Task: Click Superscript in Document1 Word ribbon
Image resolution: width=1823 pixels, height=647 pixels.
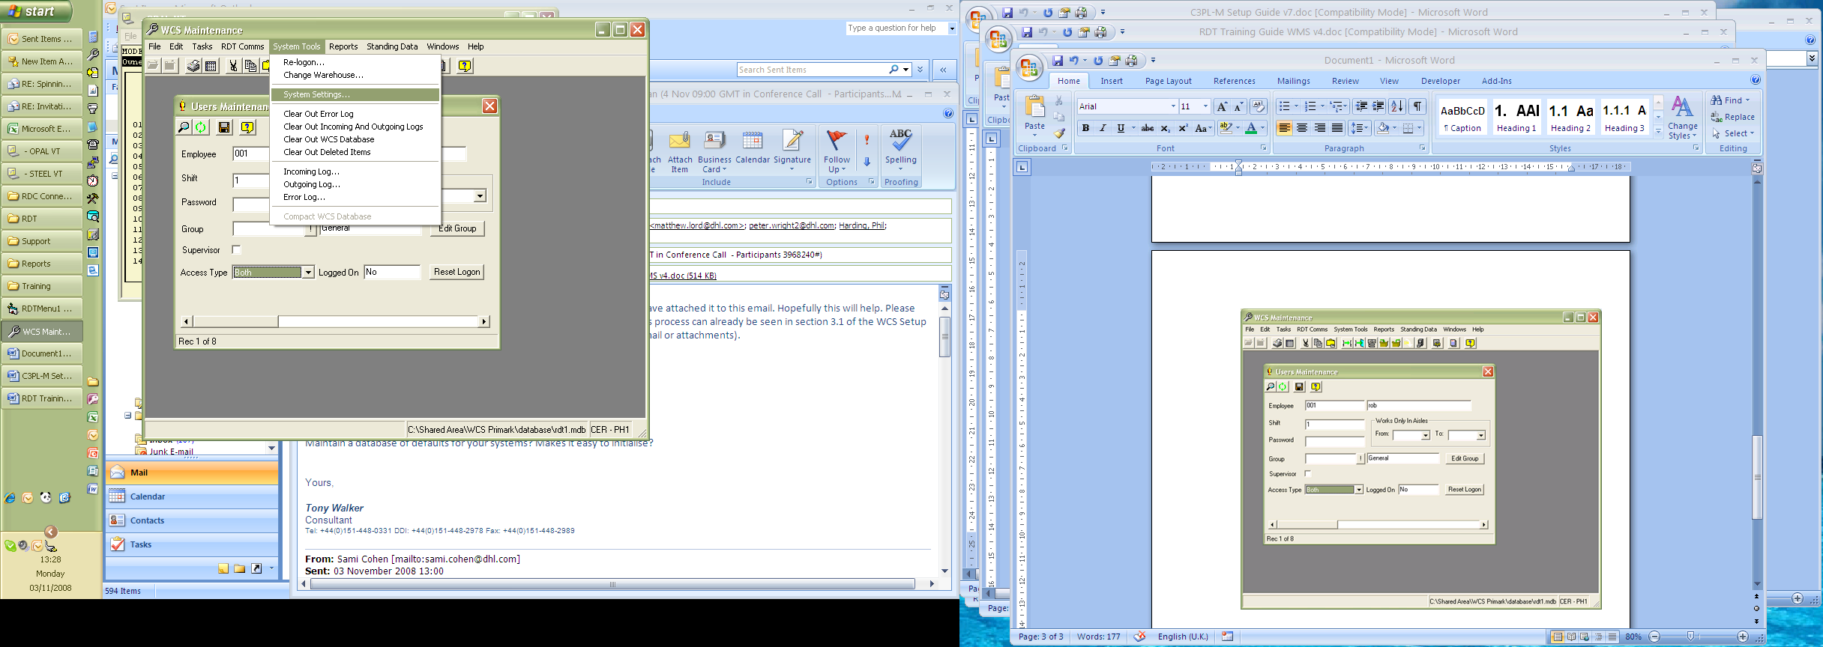Action: [x=1183, y=128]
